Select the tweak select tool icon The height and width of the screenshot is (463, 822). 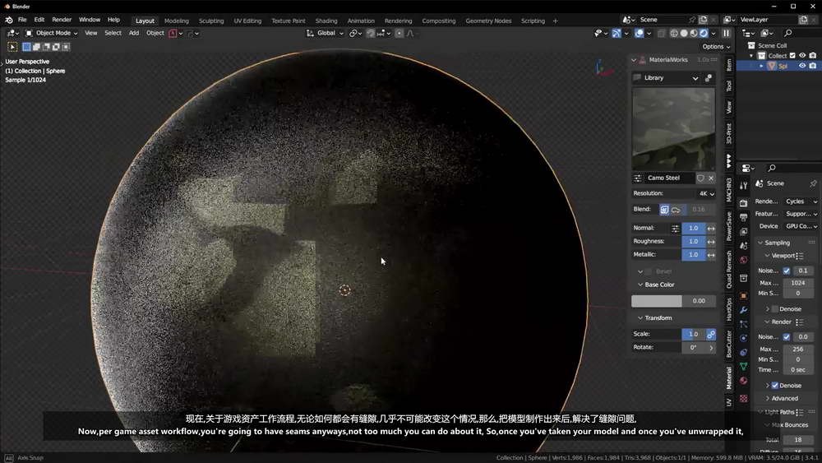[12, 47]
